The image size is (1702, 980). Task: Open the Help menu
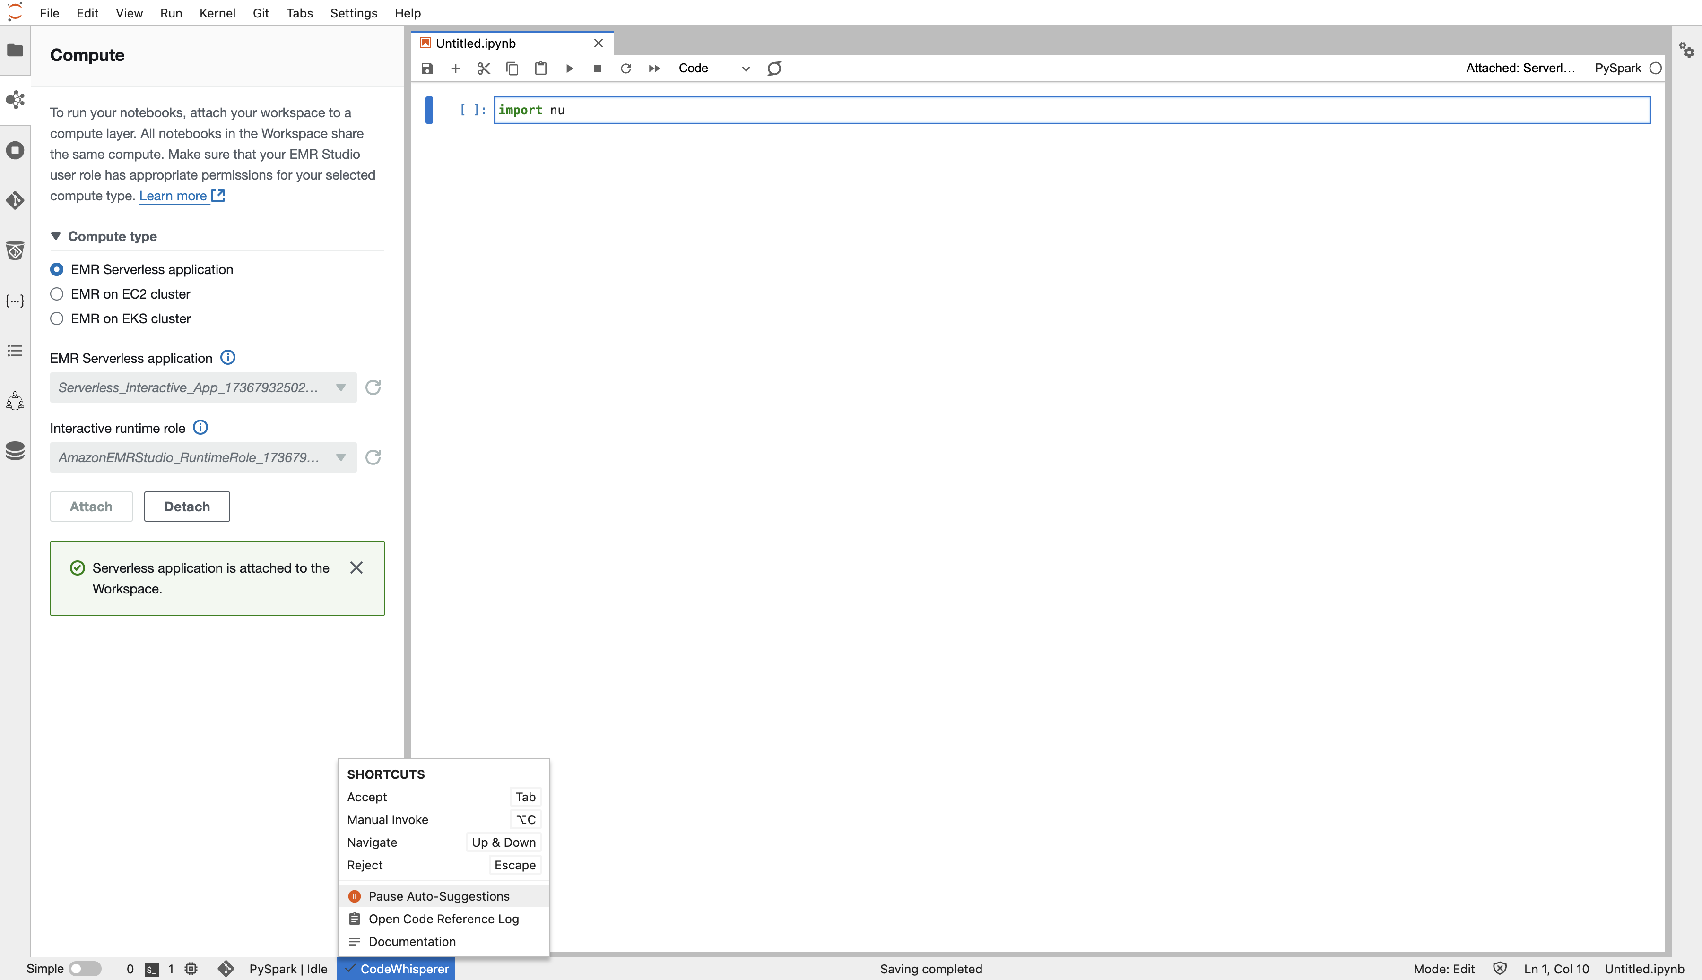click(408, 13)
